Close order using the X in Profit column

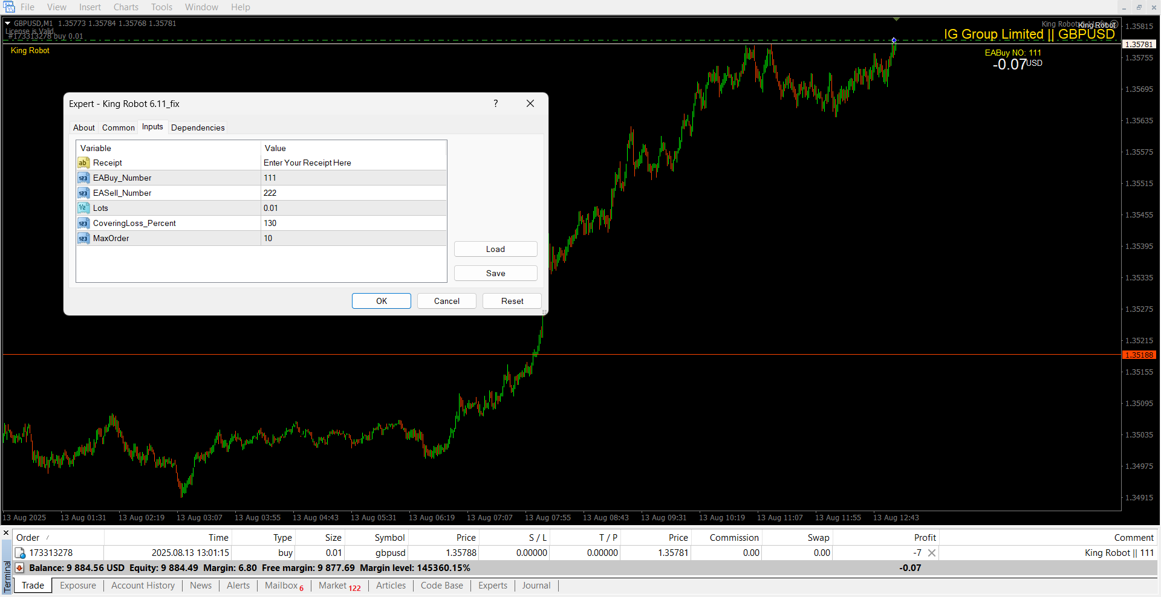click(932, 553)
